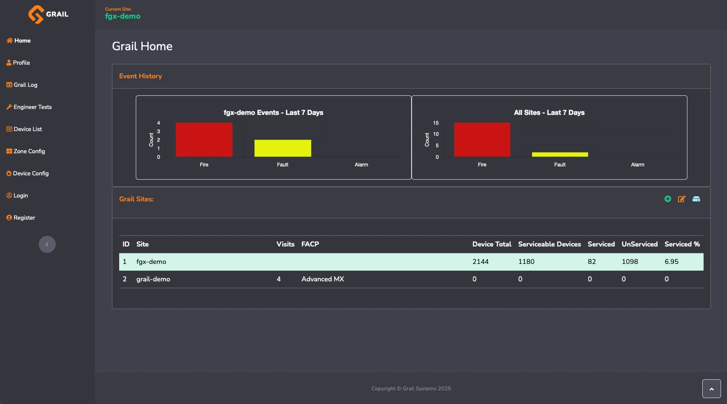Click the blue drive icon in Grail Sites
727x404 pixels.
coord(696,199)
